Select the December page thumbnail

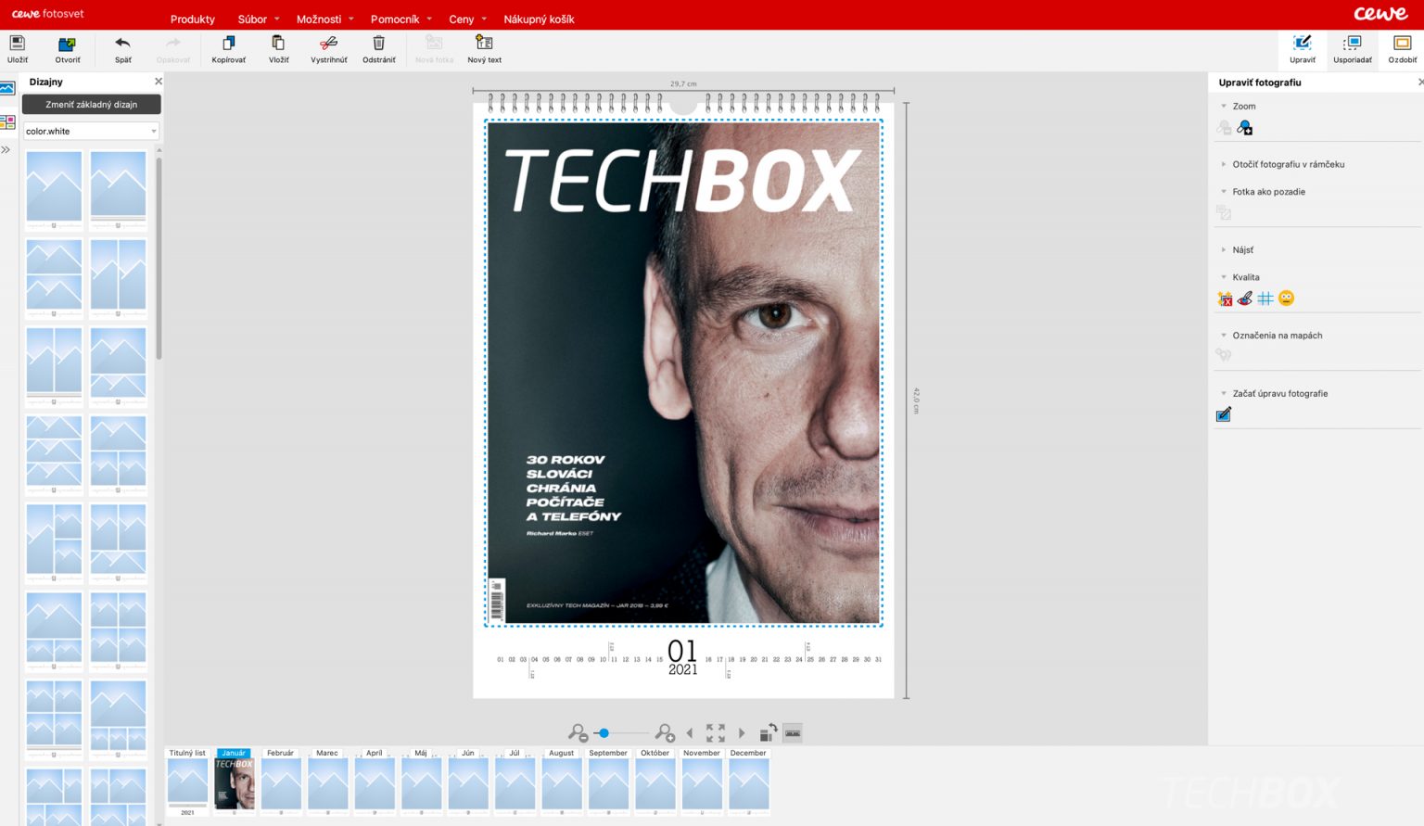pos(748,782)
